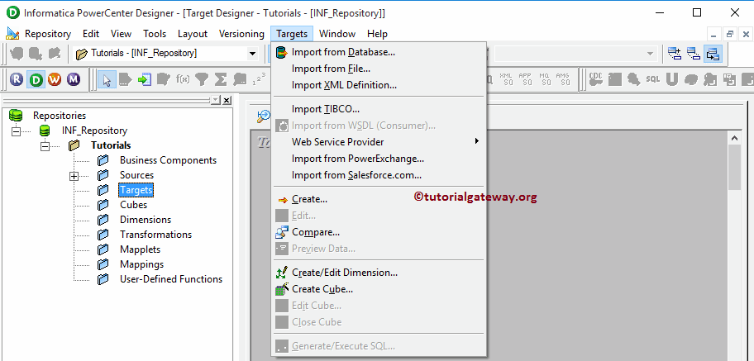Click the green arrow document toolbar icon

144,79
